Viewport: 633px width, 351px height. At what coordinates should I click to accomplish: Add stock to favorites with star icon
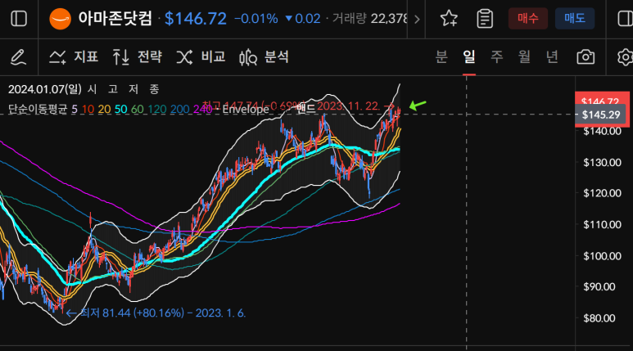click(449, 19)
